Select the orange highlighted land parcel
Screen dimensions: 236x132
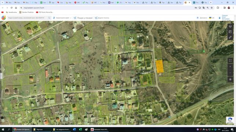point(160,66)
